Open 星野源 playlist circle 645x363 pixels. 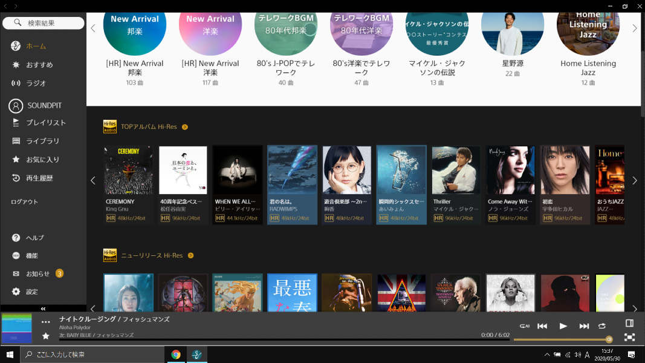pyautogui.click(x=513, y=34)
